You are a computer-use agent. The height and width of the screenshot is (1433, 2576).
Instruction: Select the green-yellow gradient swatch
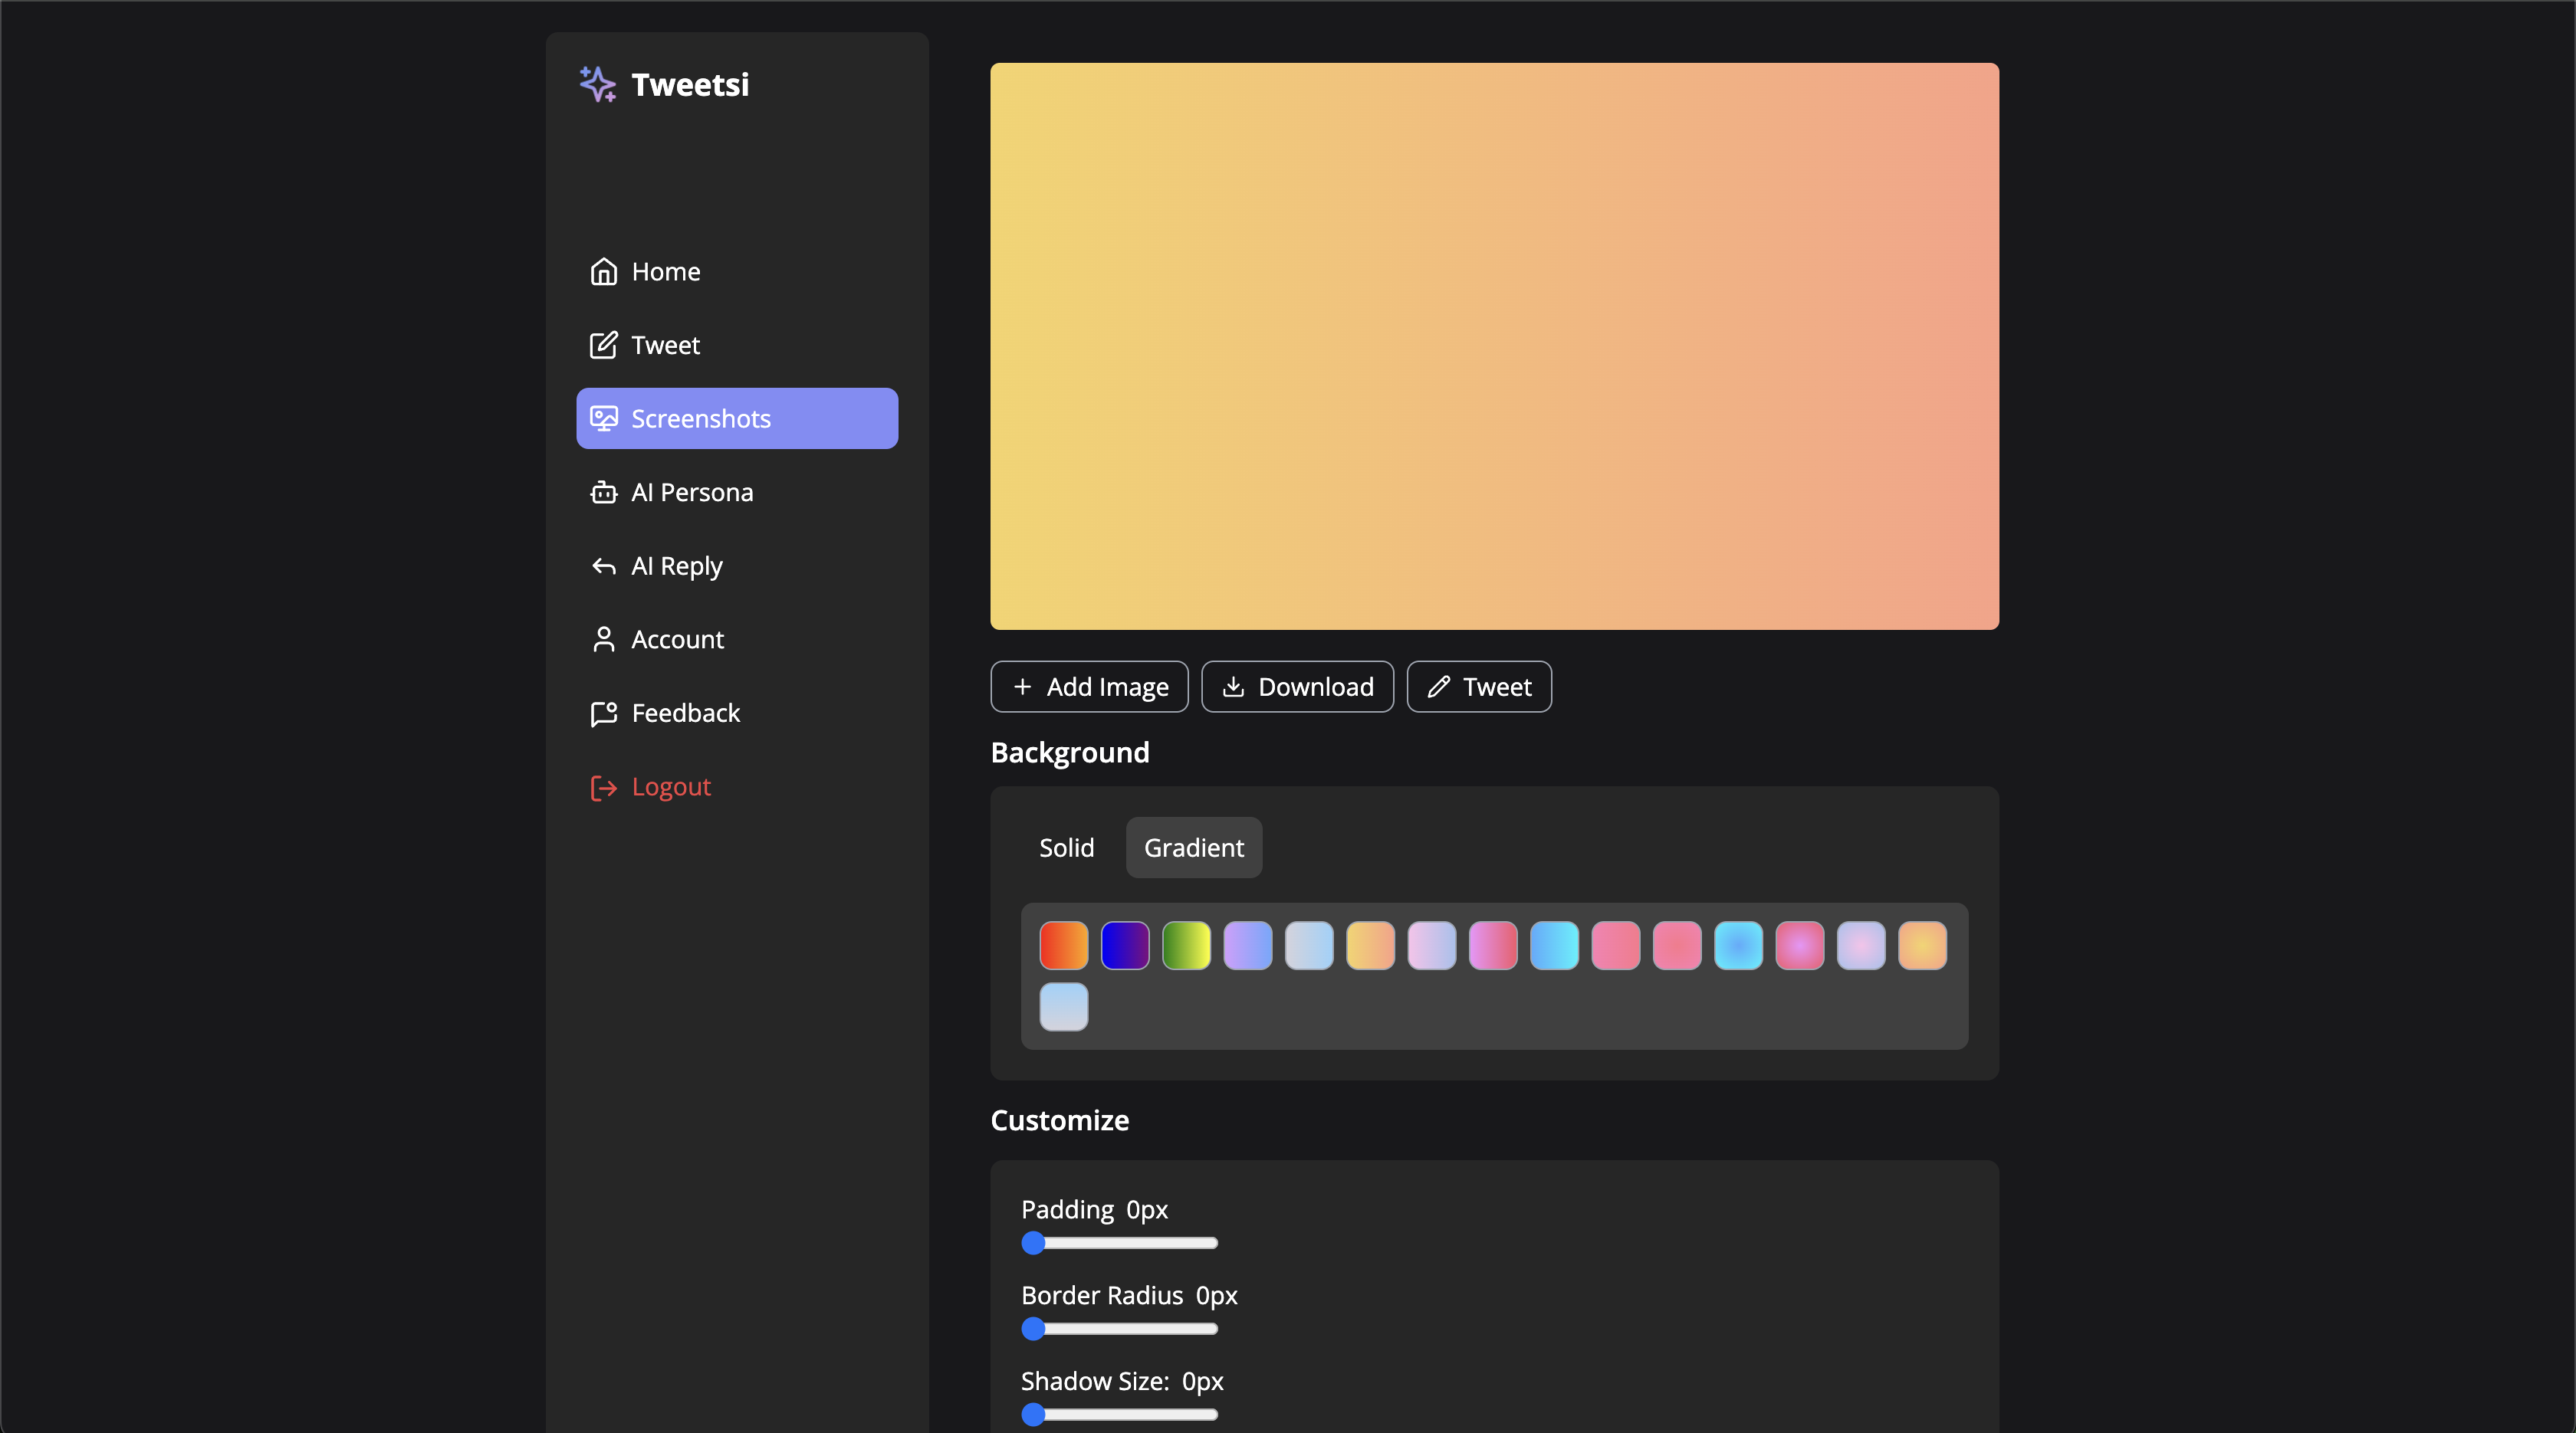coord(1186,946)
